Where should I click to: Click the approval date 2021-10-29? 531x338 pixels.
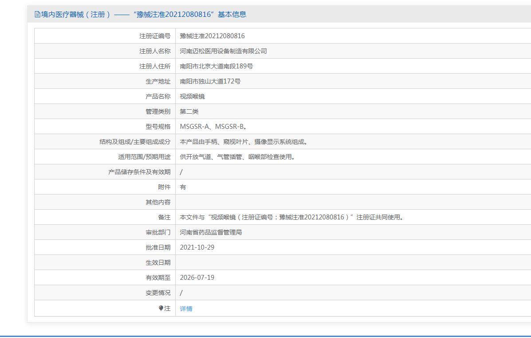pos(197,247)
